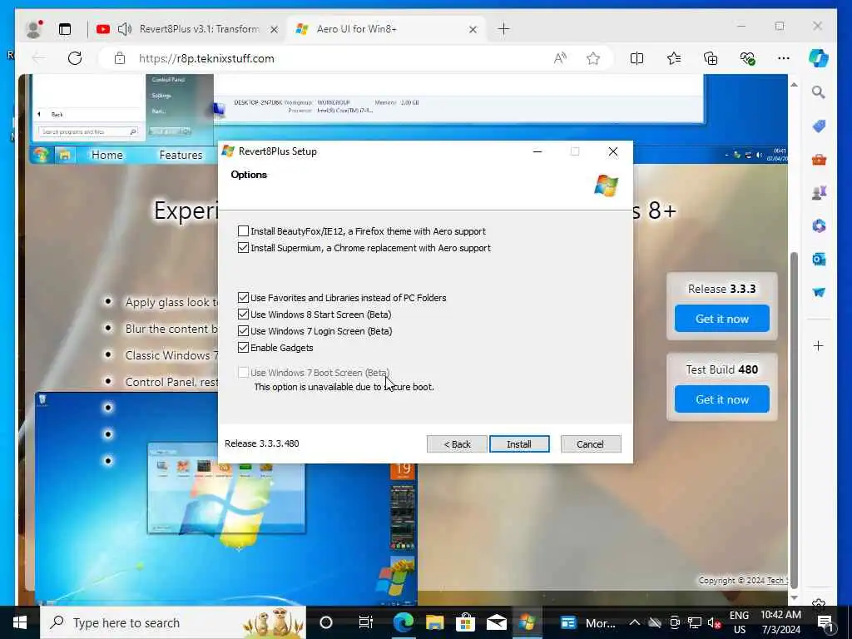The image size is (852, 639).
Task: Click the taskbar search box
Action: coord(173,622)
